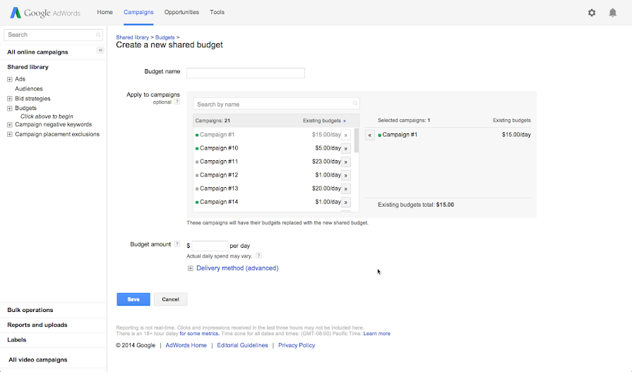Screen dimensions: 632x372
Task: Open the settings gear menu
Action: tap(592, 13)
